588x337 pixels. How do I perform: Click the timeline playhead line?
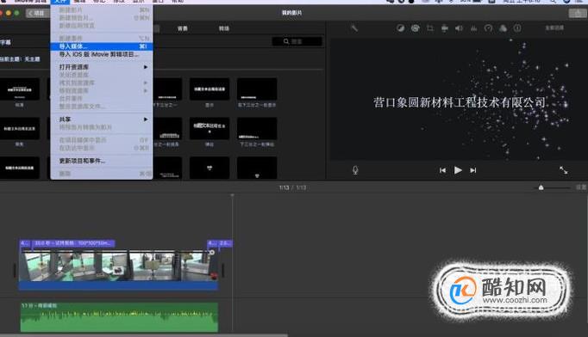pyautogui.click(x=233, y=262)
